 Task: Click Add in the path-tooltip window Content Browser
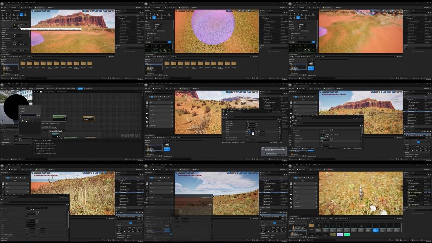coord(4,56)
